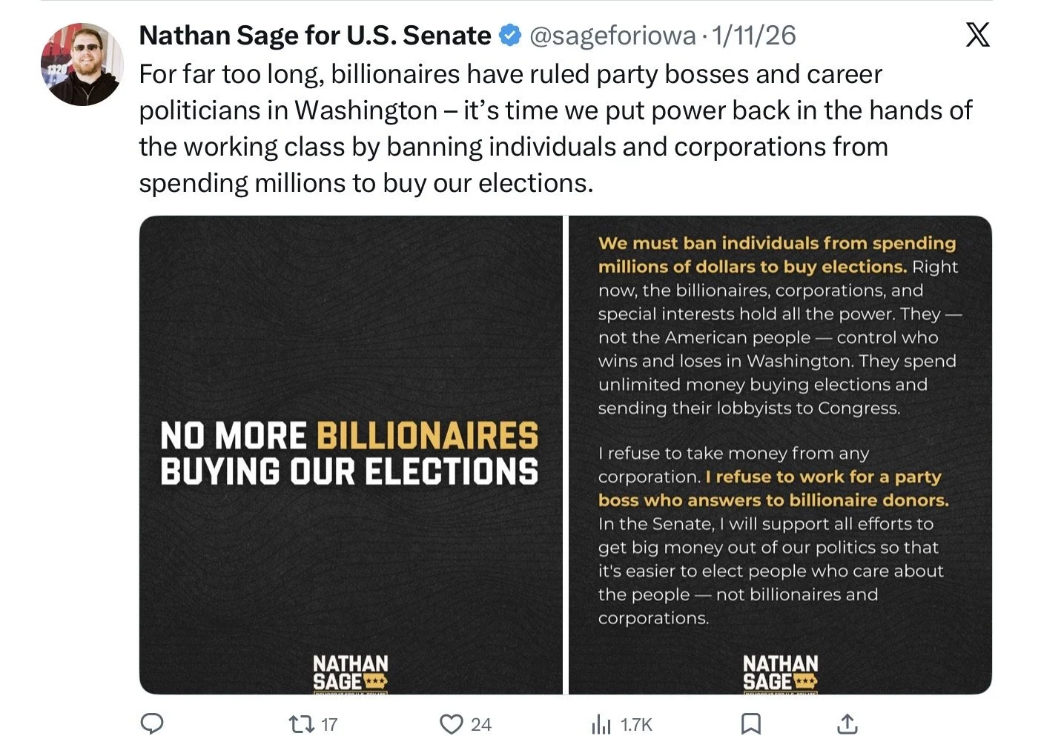Open the 1/11/26 tweet date link
The image size is (1041, 756).
(753, 35)
